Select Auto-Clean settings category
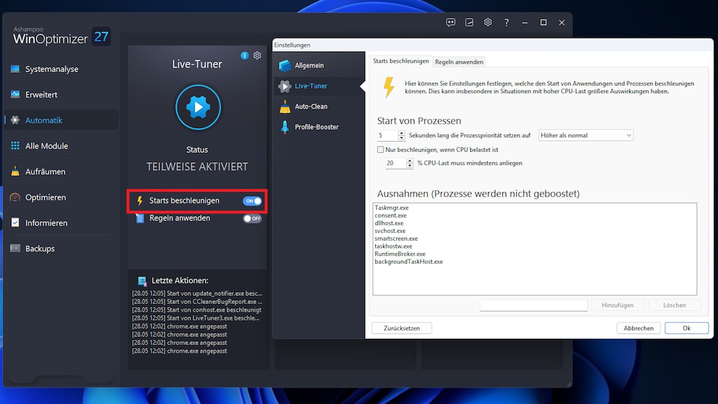 [319, 106]
